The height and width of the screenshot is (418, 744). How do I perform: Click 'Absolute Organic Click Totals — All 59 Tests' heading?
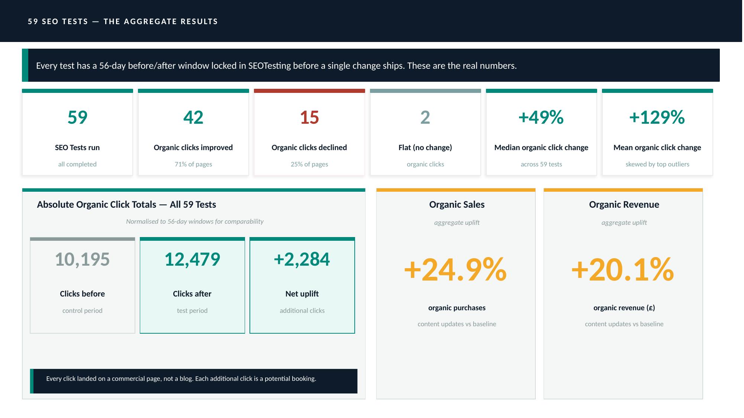coord(126,205)
